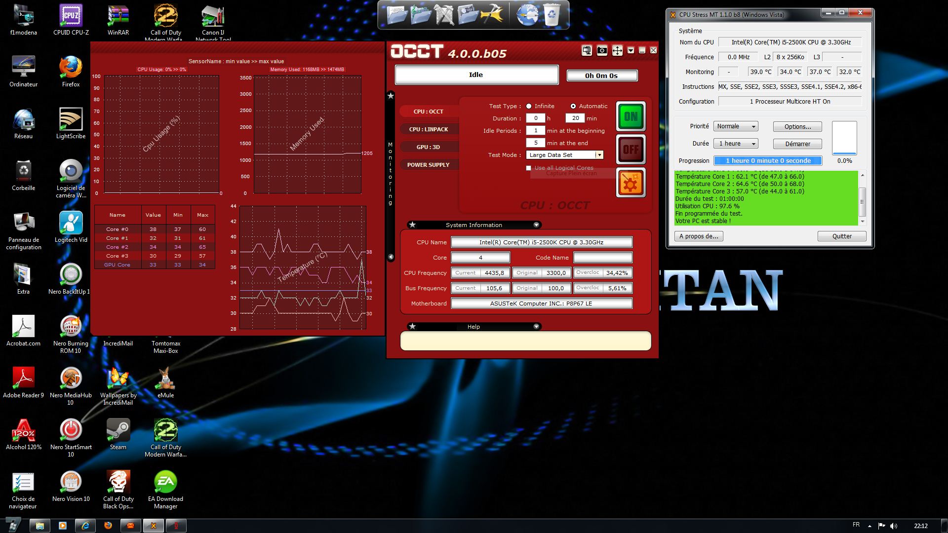Click the four-arrow move window icon
Viewport: 948px width, 533px height.
(x=617, y=50)
